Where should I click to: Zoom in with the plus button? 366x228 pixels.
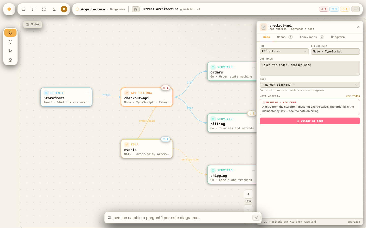[248, 194]
